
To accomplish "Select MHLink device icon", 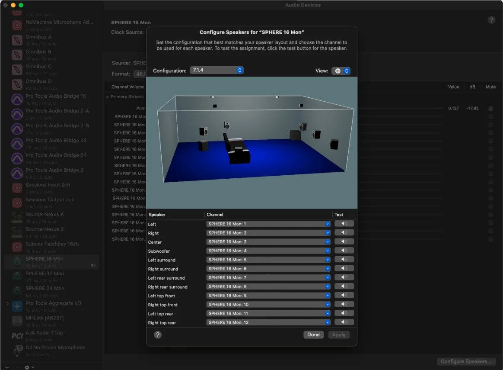I will coord(17,321).
